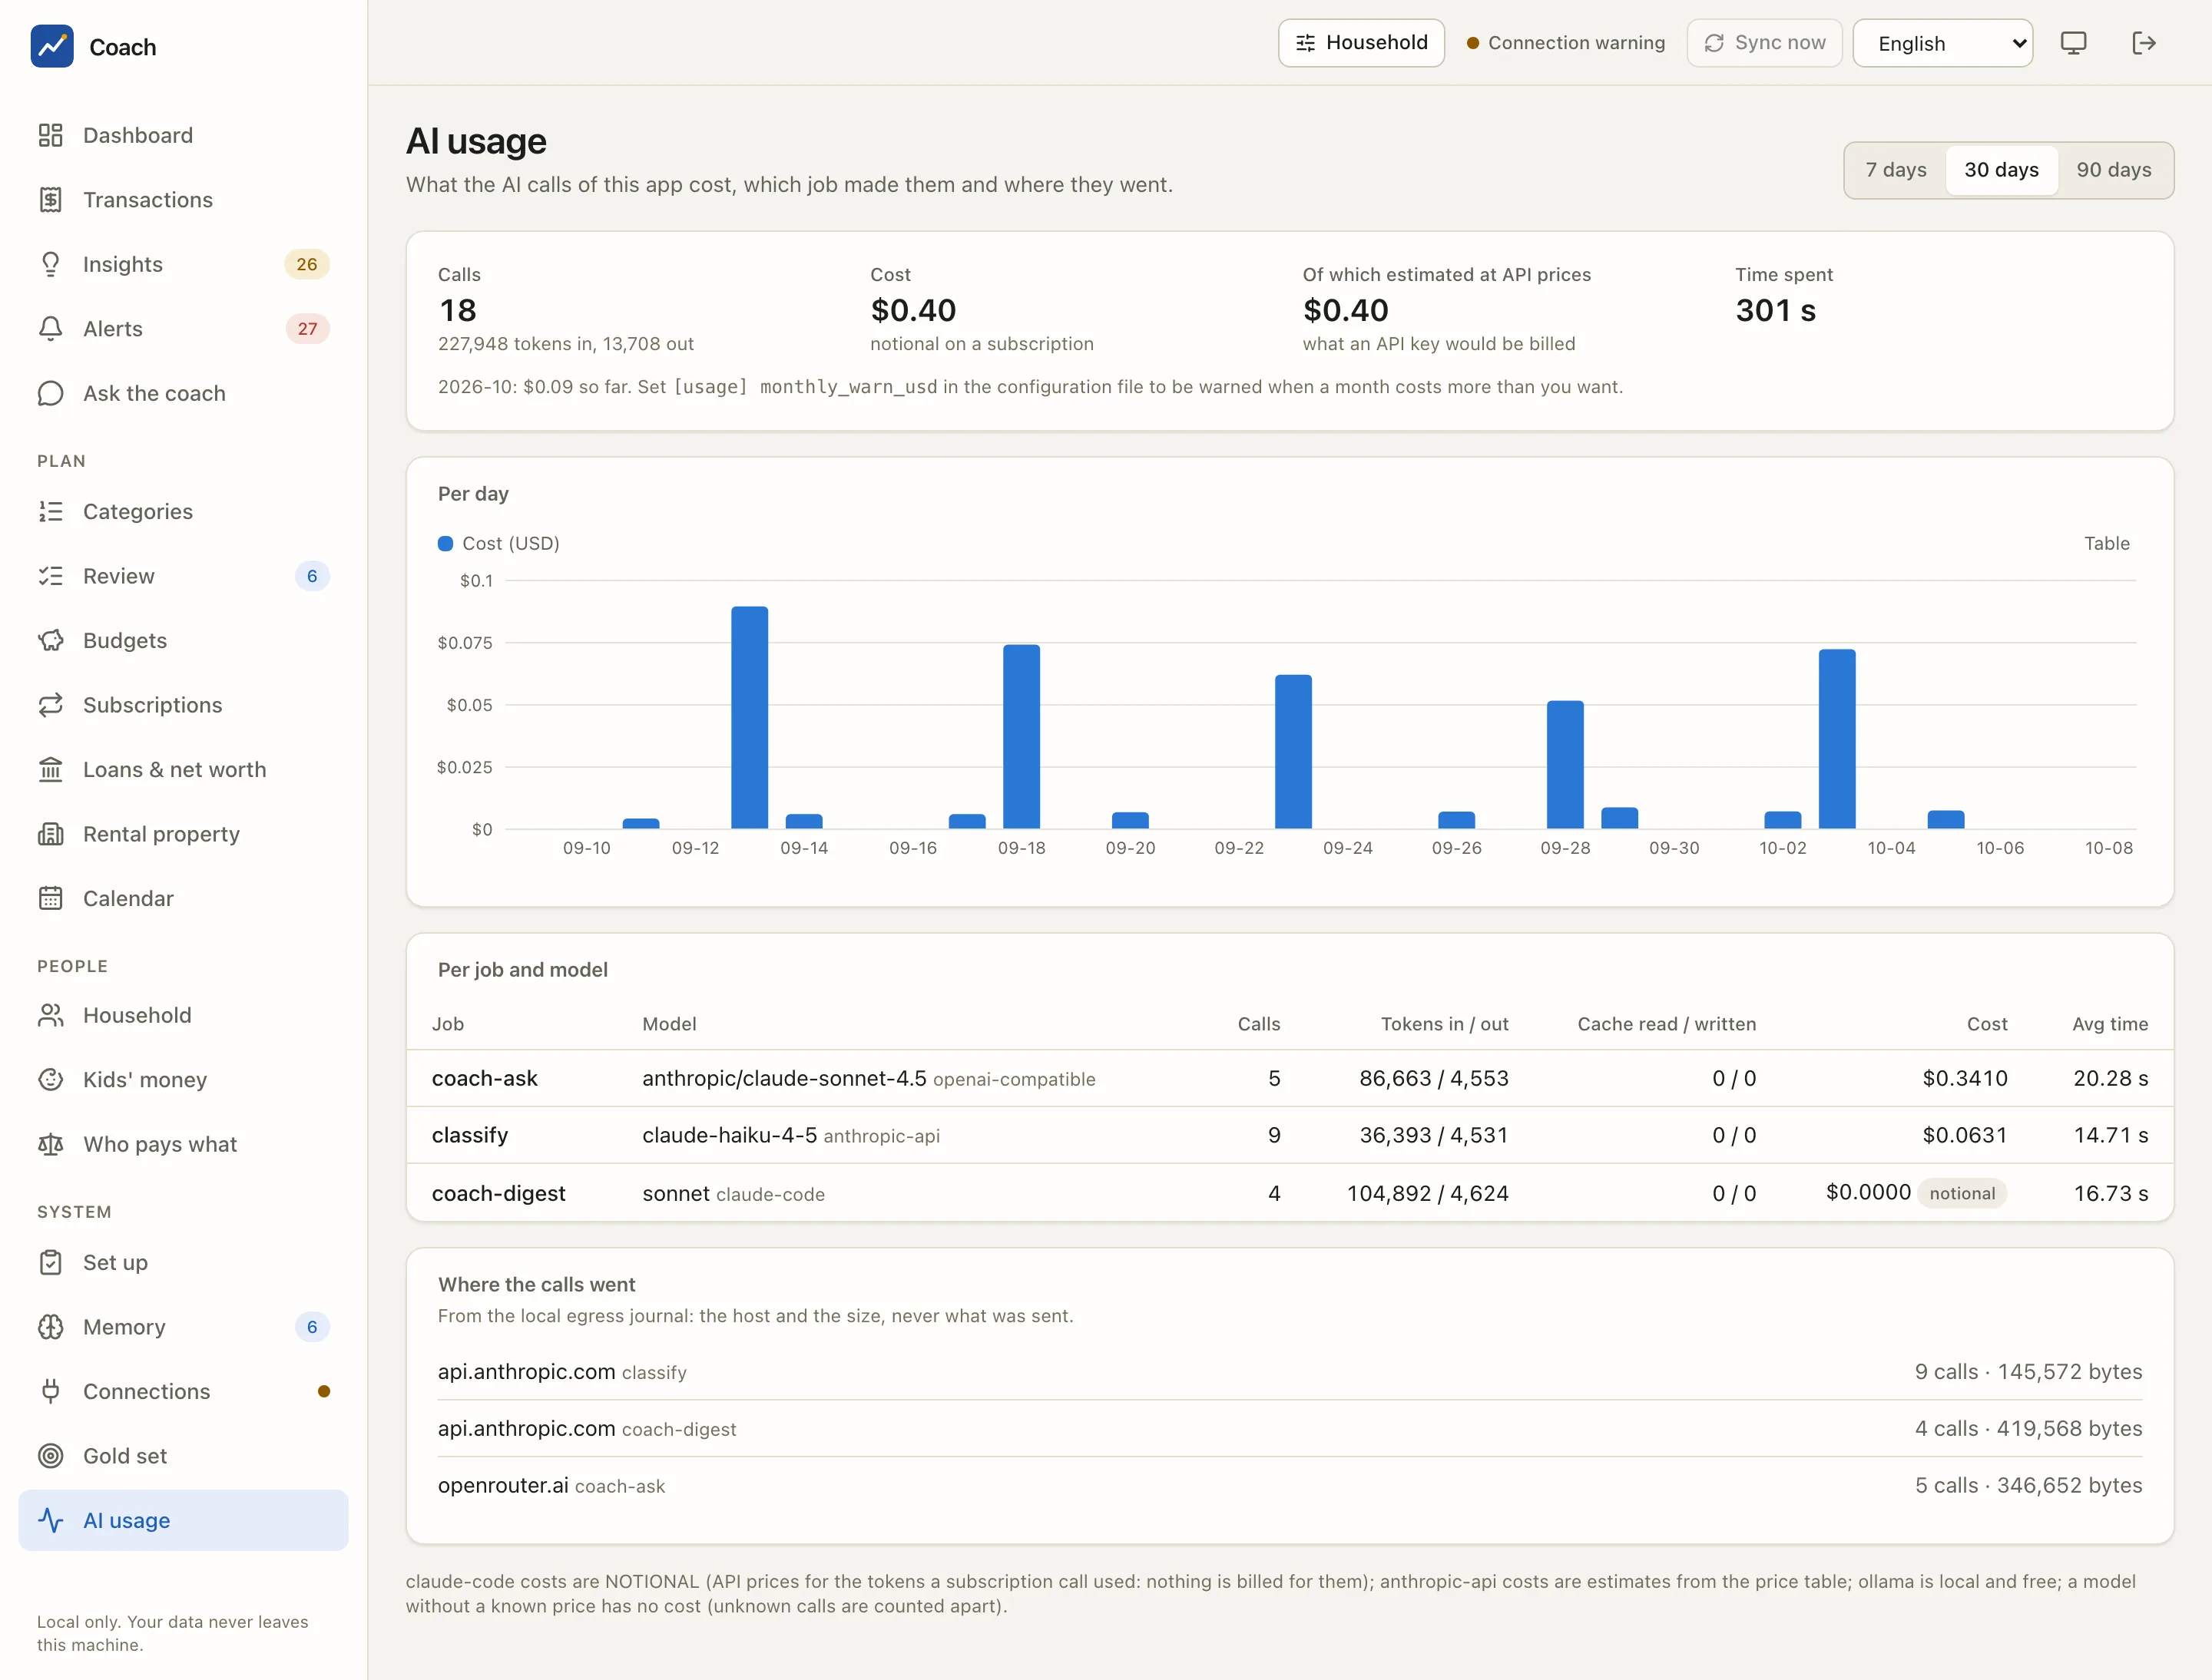Show the per-day chart as Table
Viewport: 2212px width, 1680px height.
2106,543
